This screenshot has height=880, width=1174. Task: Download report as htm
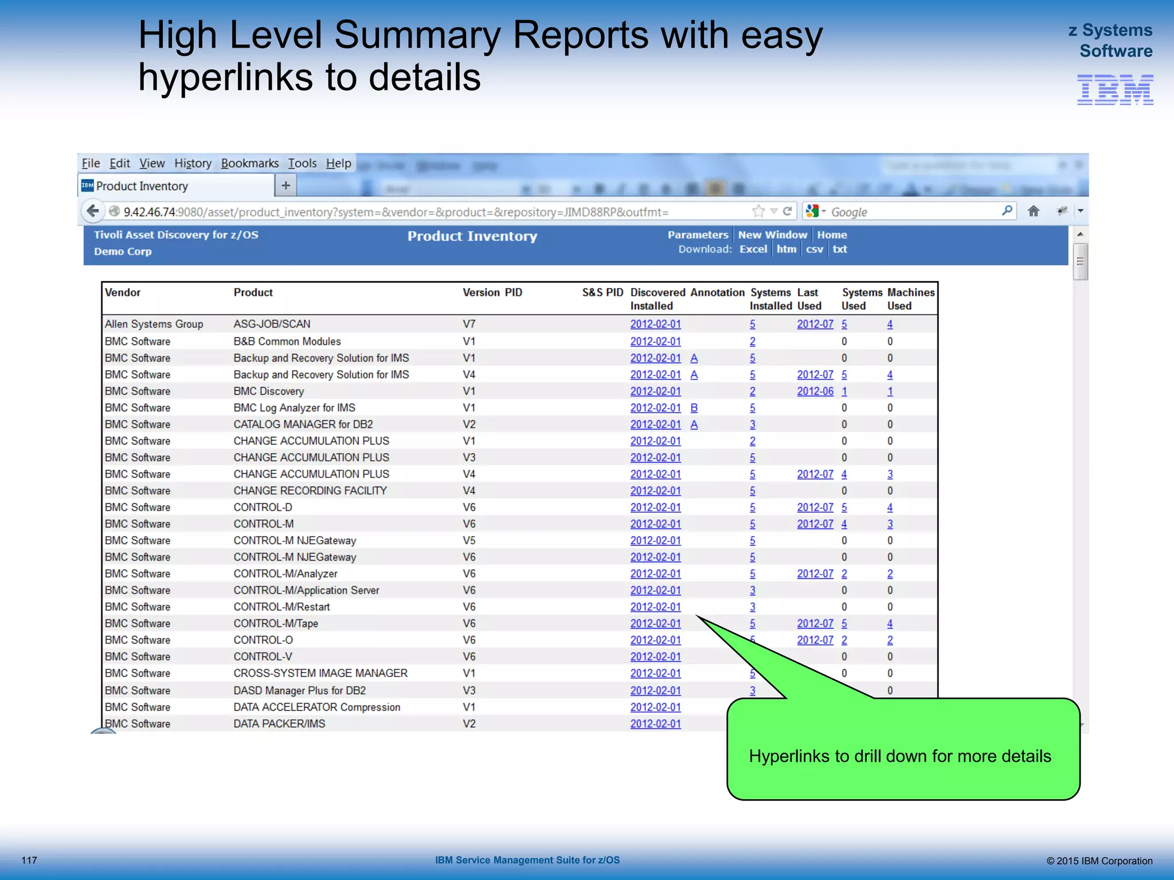coord(786,249)
